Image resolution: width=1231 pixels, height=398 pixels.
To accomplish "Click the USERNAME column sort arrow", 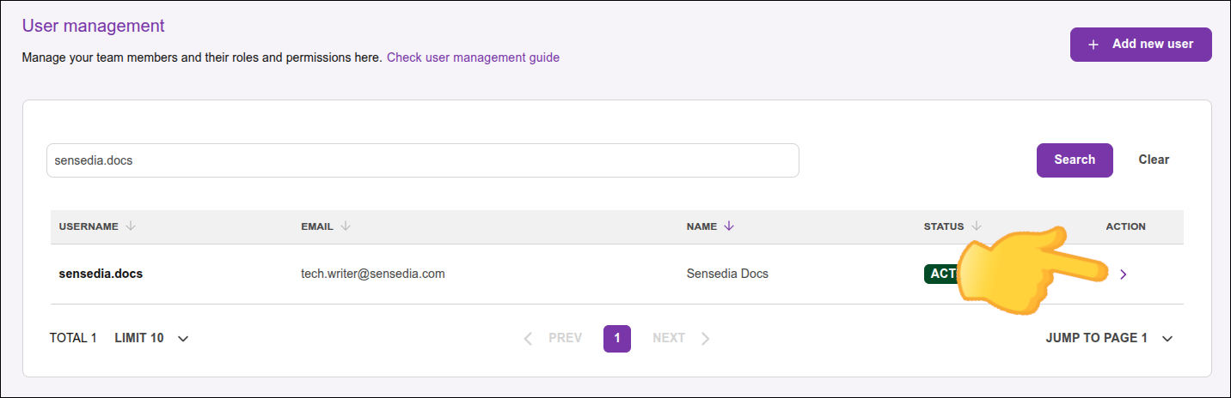I will (131, 226).
